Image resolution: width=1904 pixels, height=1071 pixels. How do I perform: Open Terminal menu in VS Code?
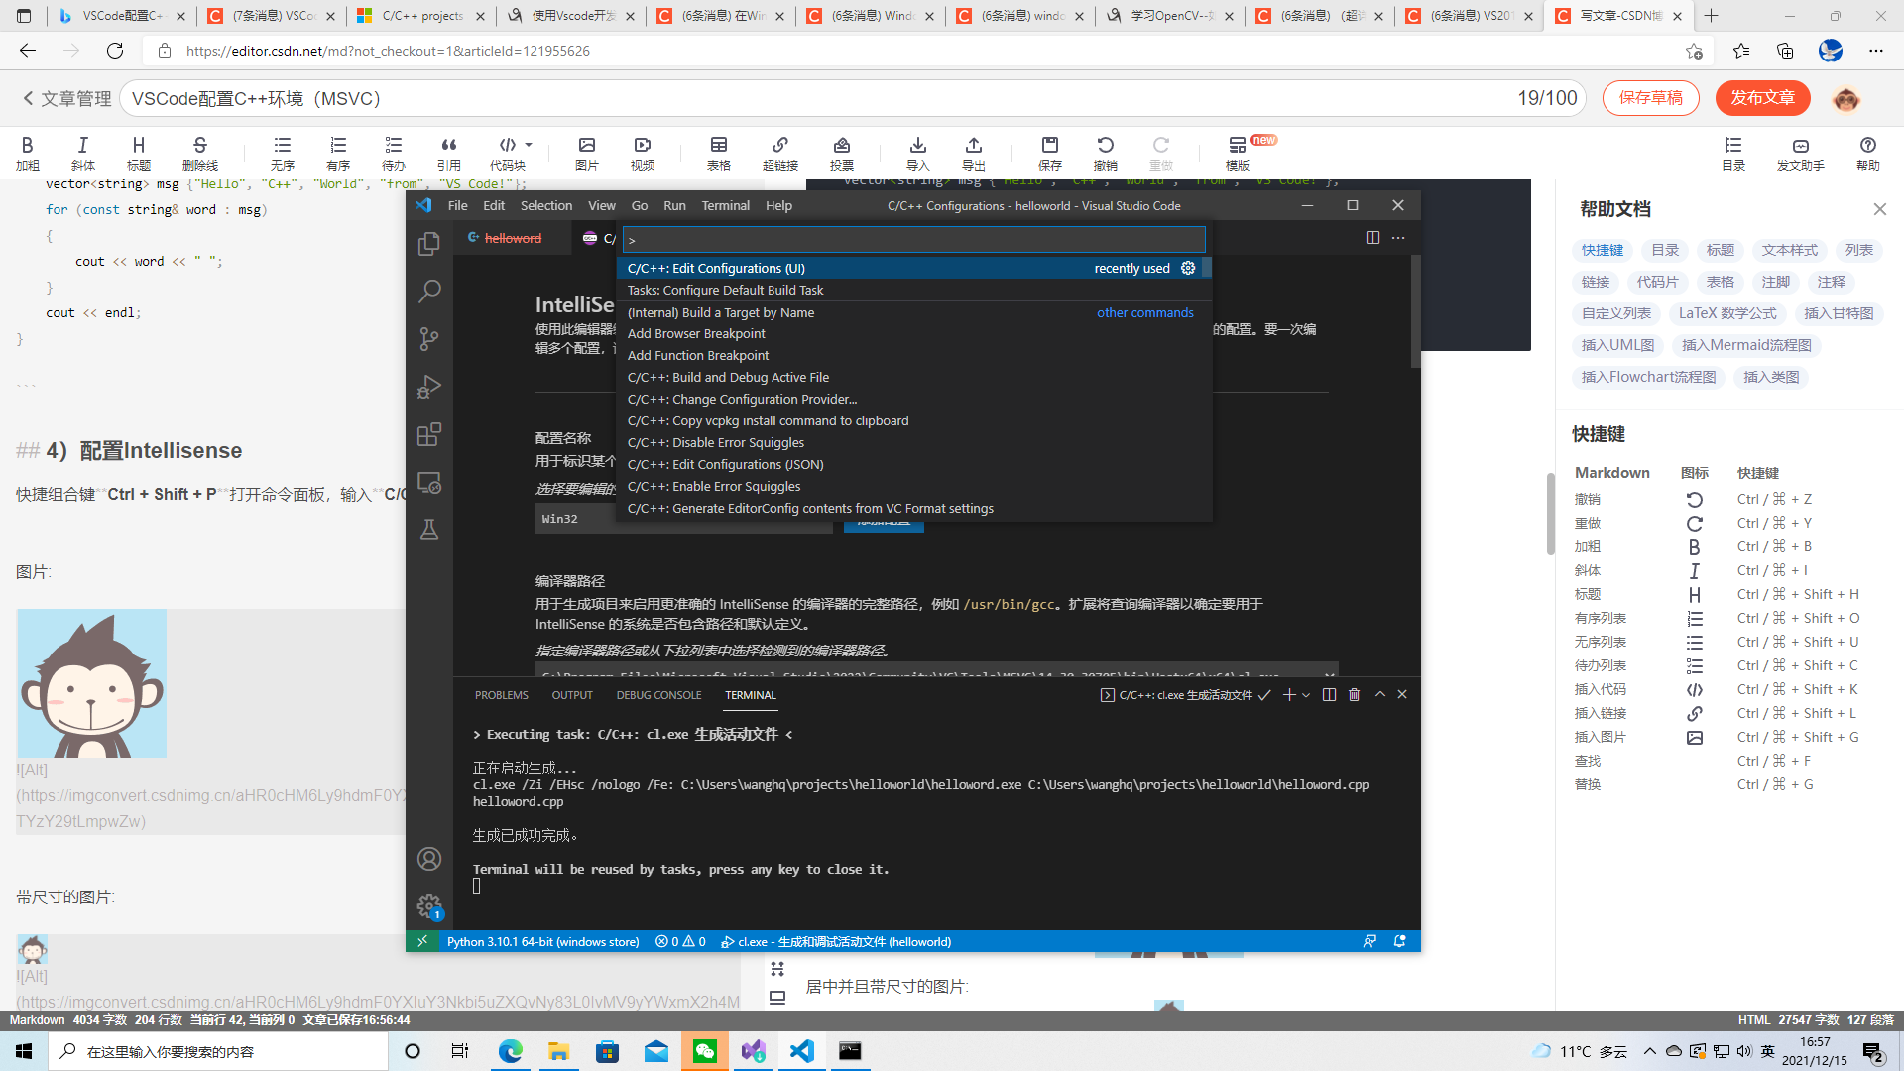click(725, 205)
